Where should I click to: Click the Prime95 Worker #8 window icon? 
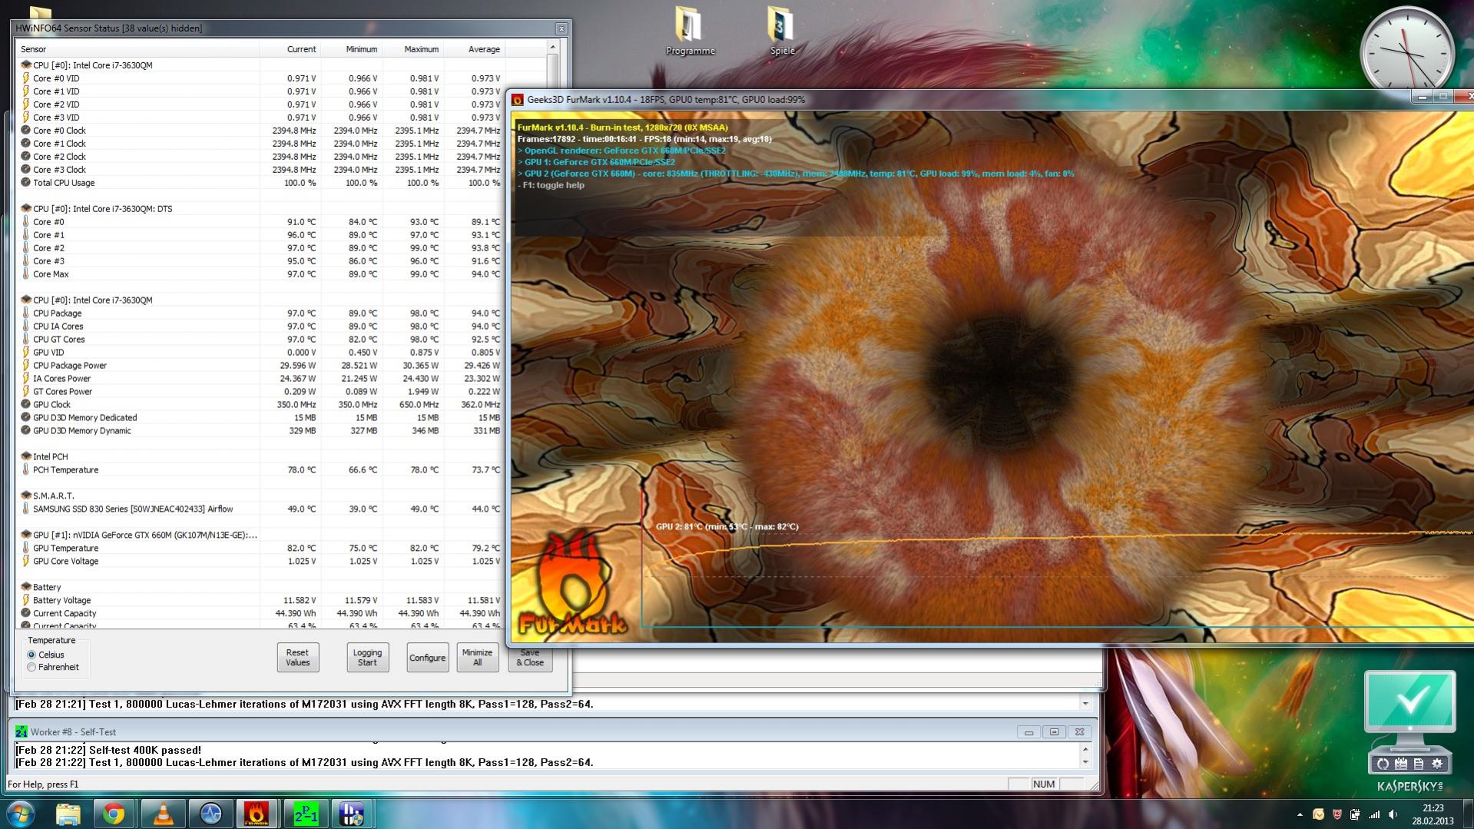(x=22, y=732)
